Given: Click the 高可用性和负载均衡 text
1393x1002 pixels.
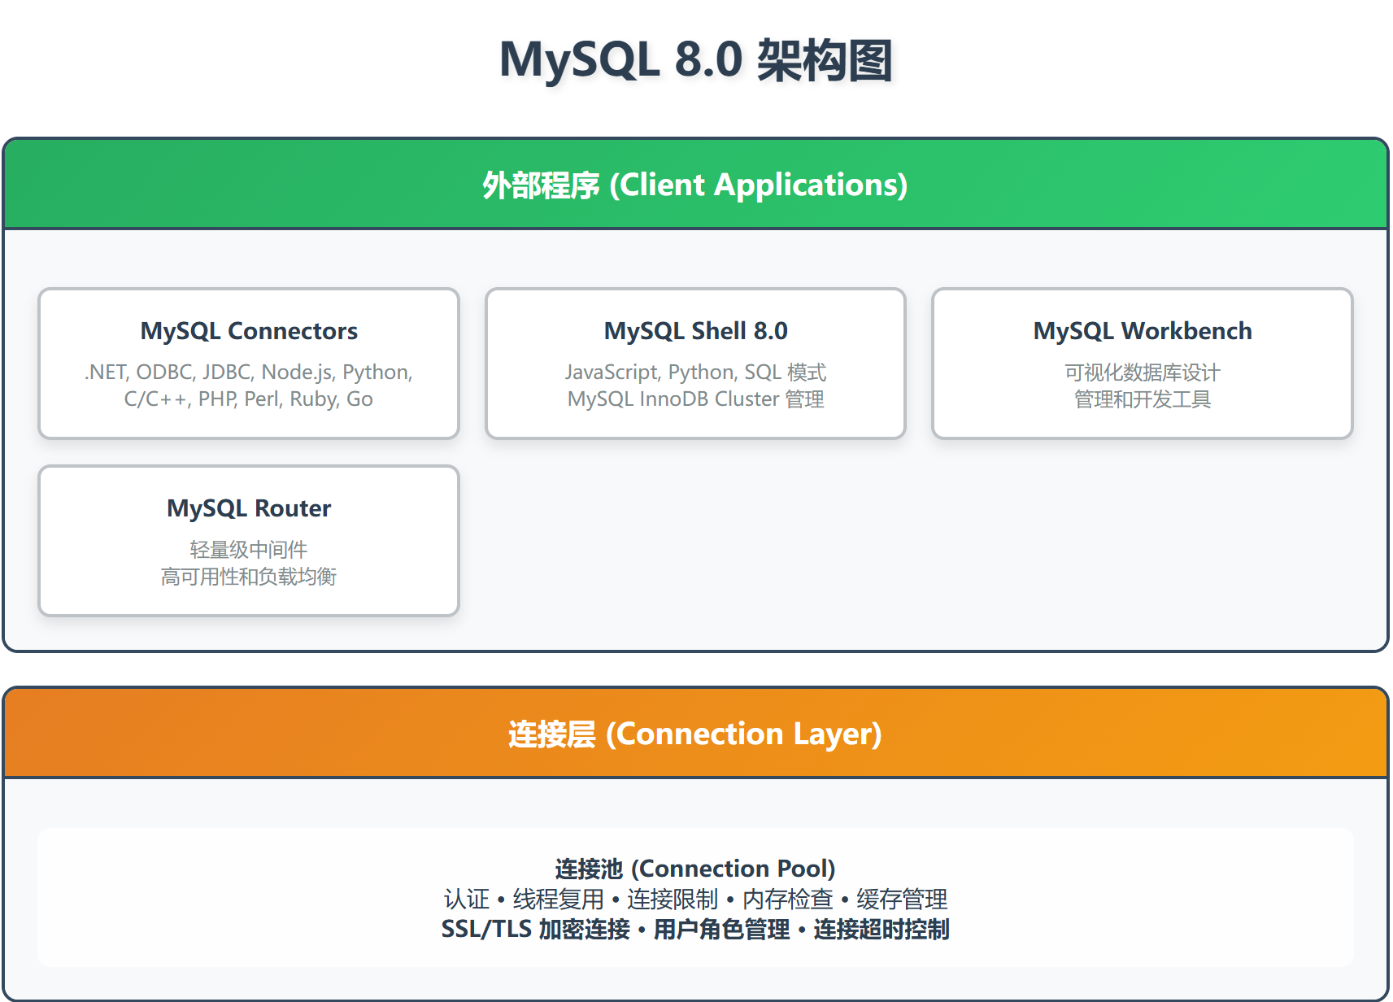Looking at the screenshot, I should click(249, 577).
